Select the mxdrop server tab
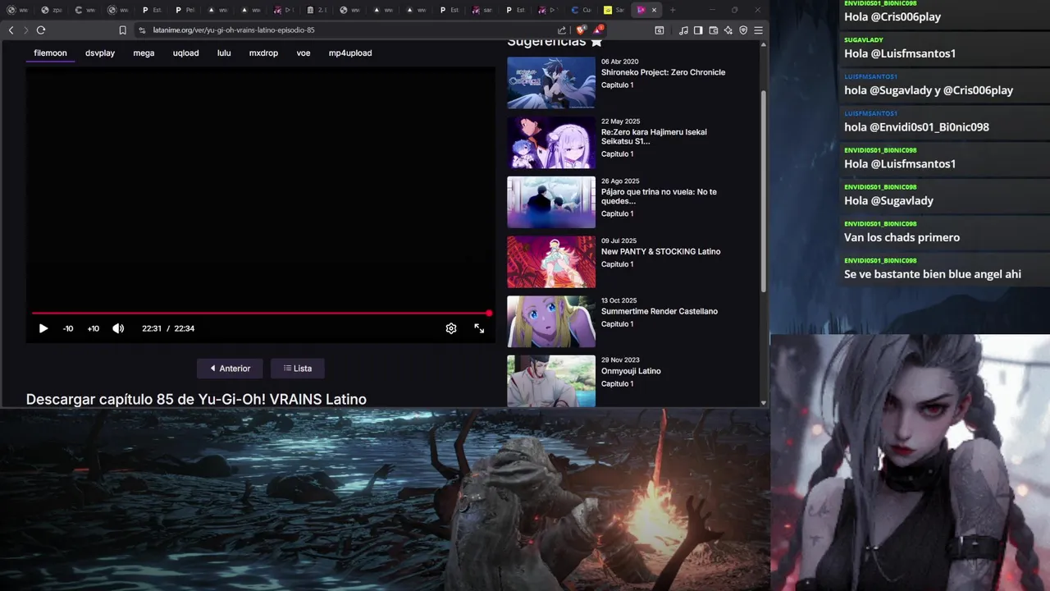 point(263,53)
